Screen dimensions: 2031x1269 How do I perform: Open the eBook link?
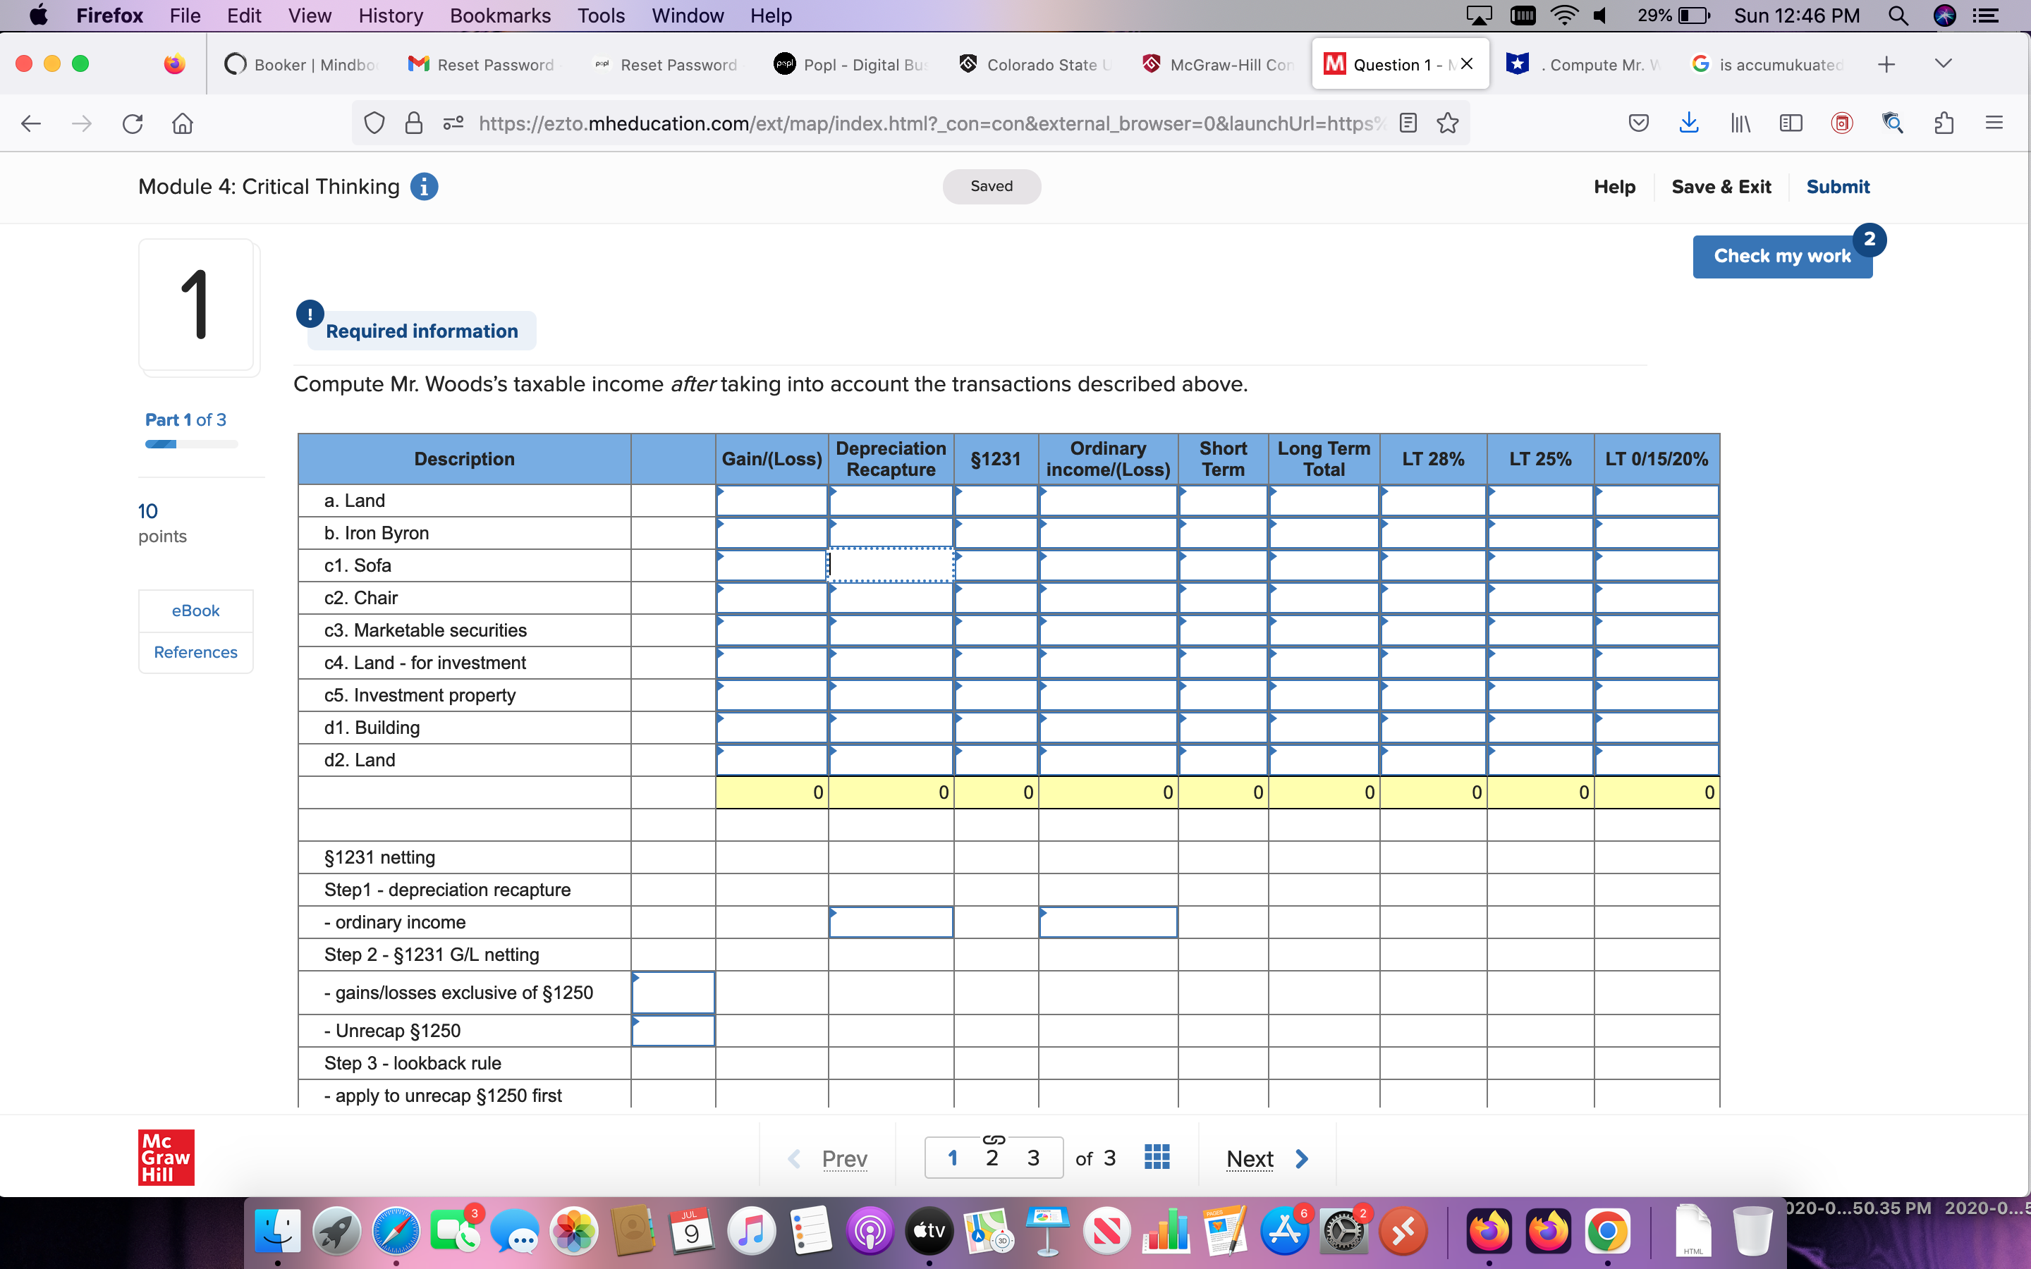click(x=195, y=610)
